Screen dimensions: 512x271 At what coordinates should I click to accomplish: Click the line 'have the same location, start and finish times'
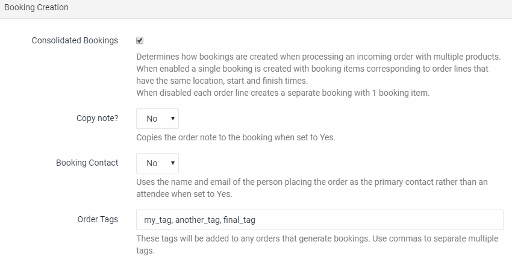click(222, 81)
